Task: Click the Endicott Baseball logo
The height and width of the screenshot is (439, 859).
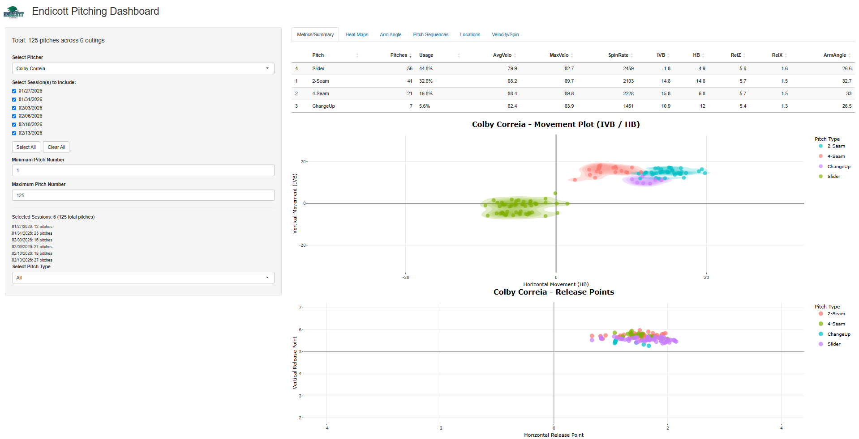Action: [13, 12]
